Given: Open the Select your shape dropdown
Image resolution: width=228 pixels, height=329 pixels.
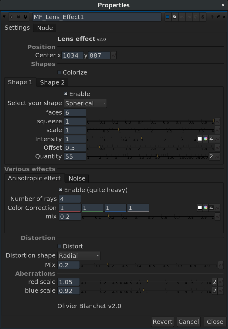Looking at the screenshot, I should (x=85, y=103).
